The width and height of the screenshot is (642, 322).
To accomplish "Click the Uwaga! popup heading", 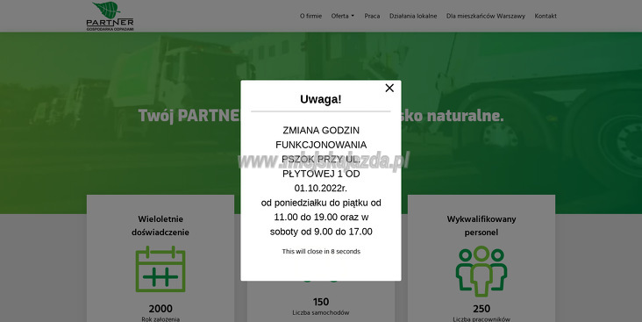I will coord(321,99).
